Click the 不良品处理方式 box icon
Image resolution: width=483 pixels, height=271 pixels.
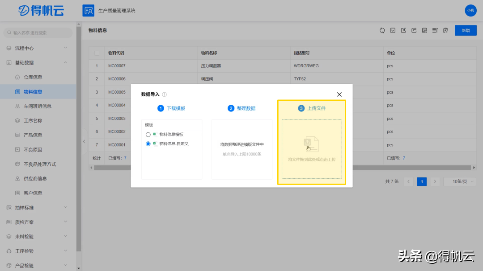pos(17,164)
